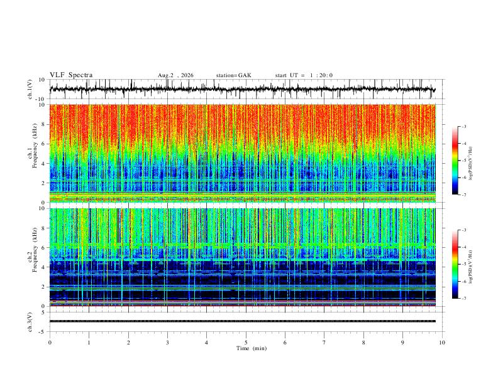The width and height of the screenshot is (498, 384).
Task: Click the top colorbar log(PSD) label
Action: 470,164
